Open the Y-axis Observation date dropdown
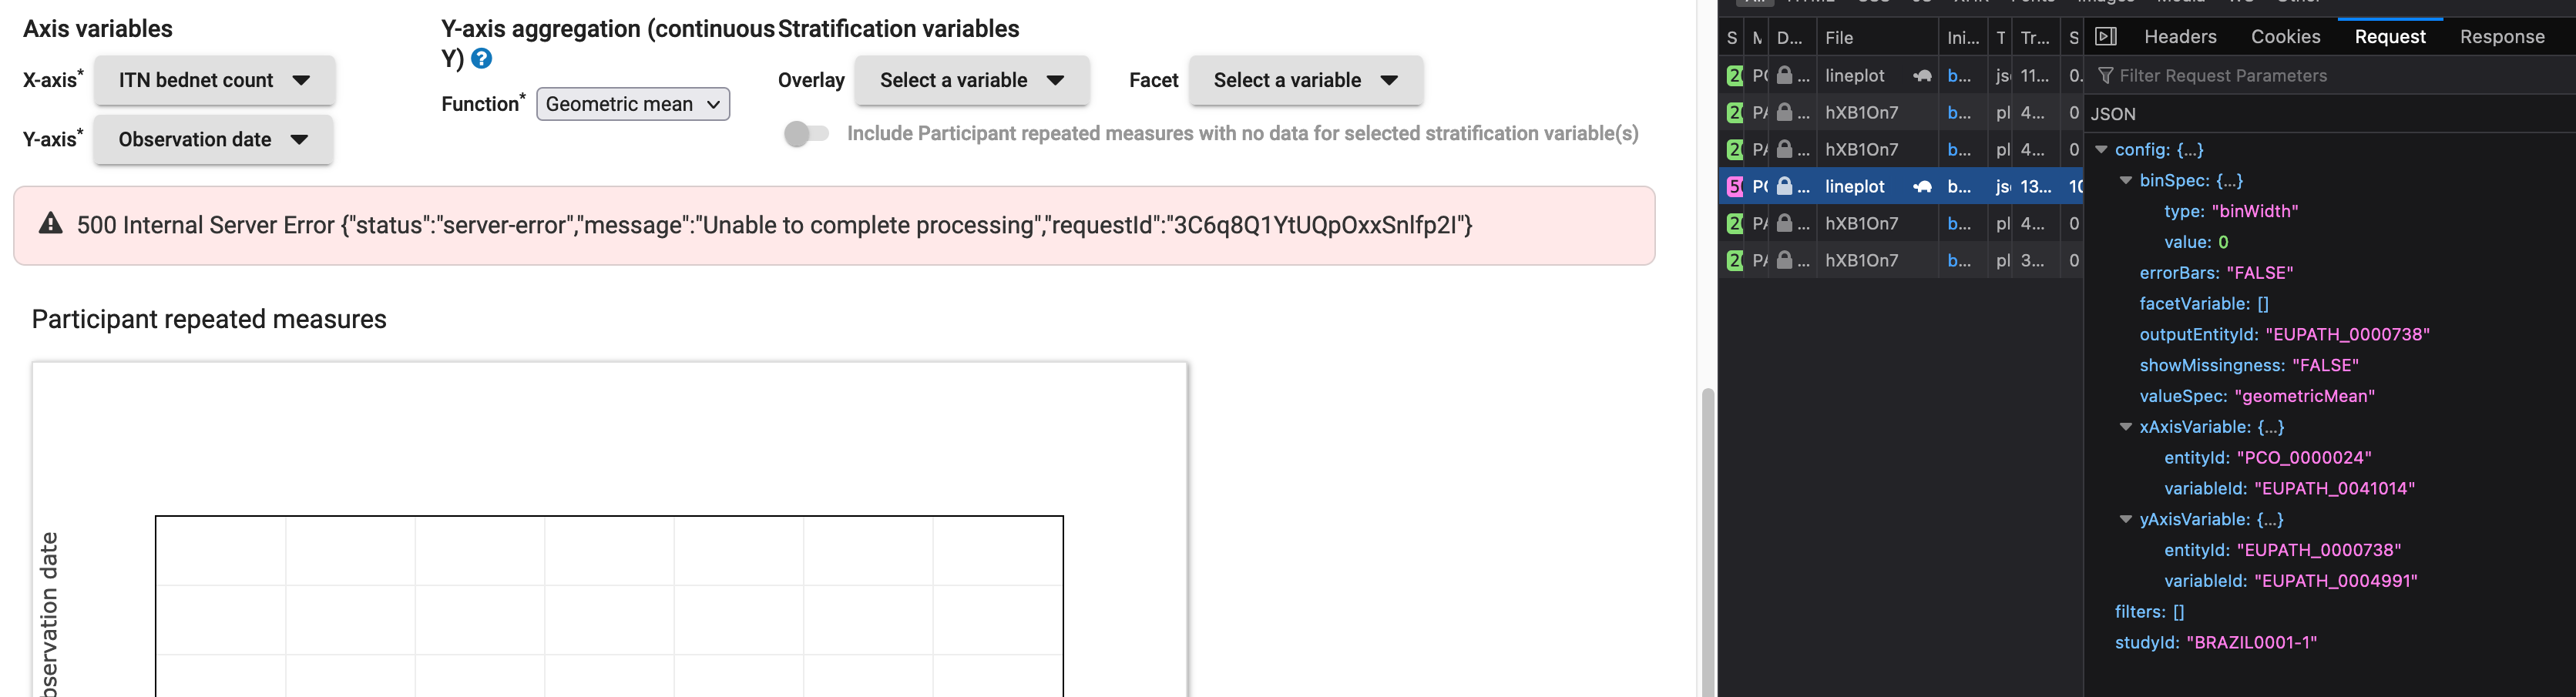 coord(213,140)
